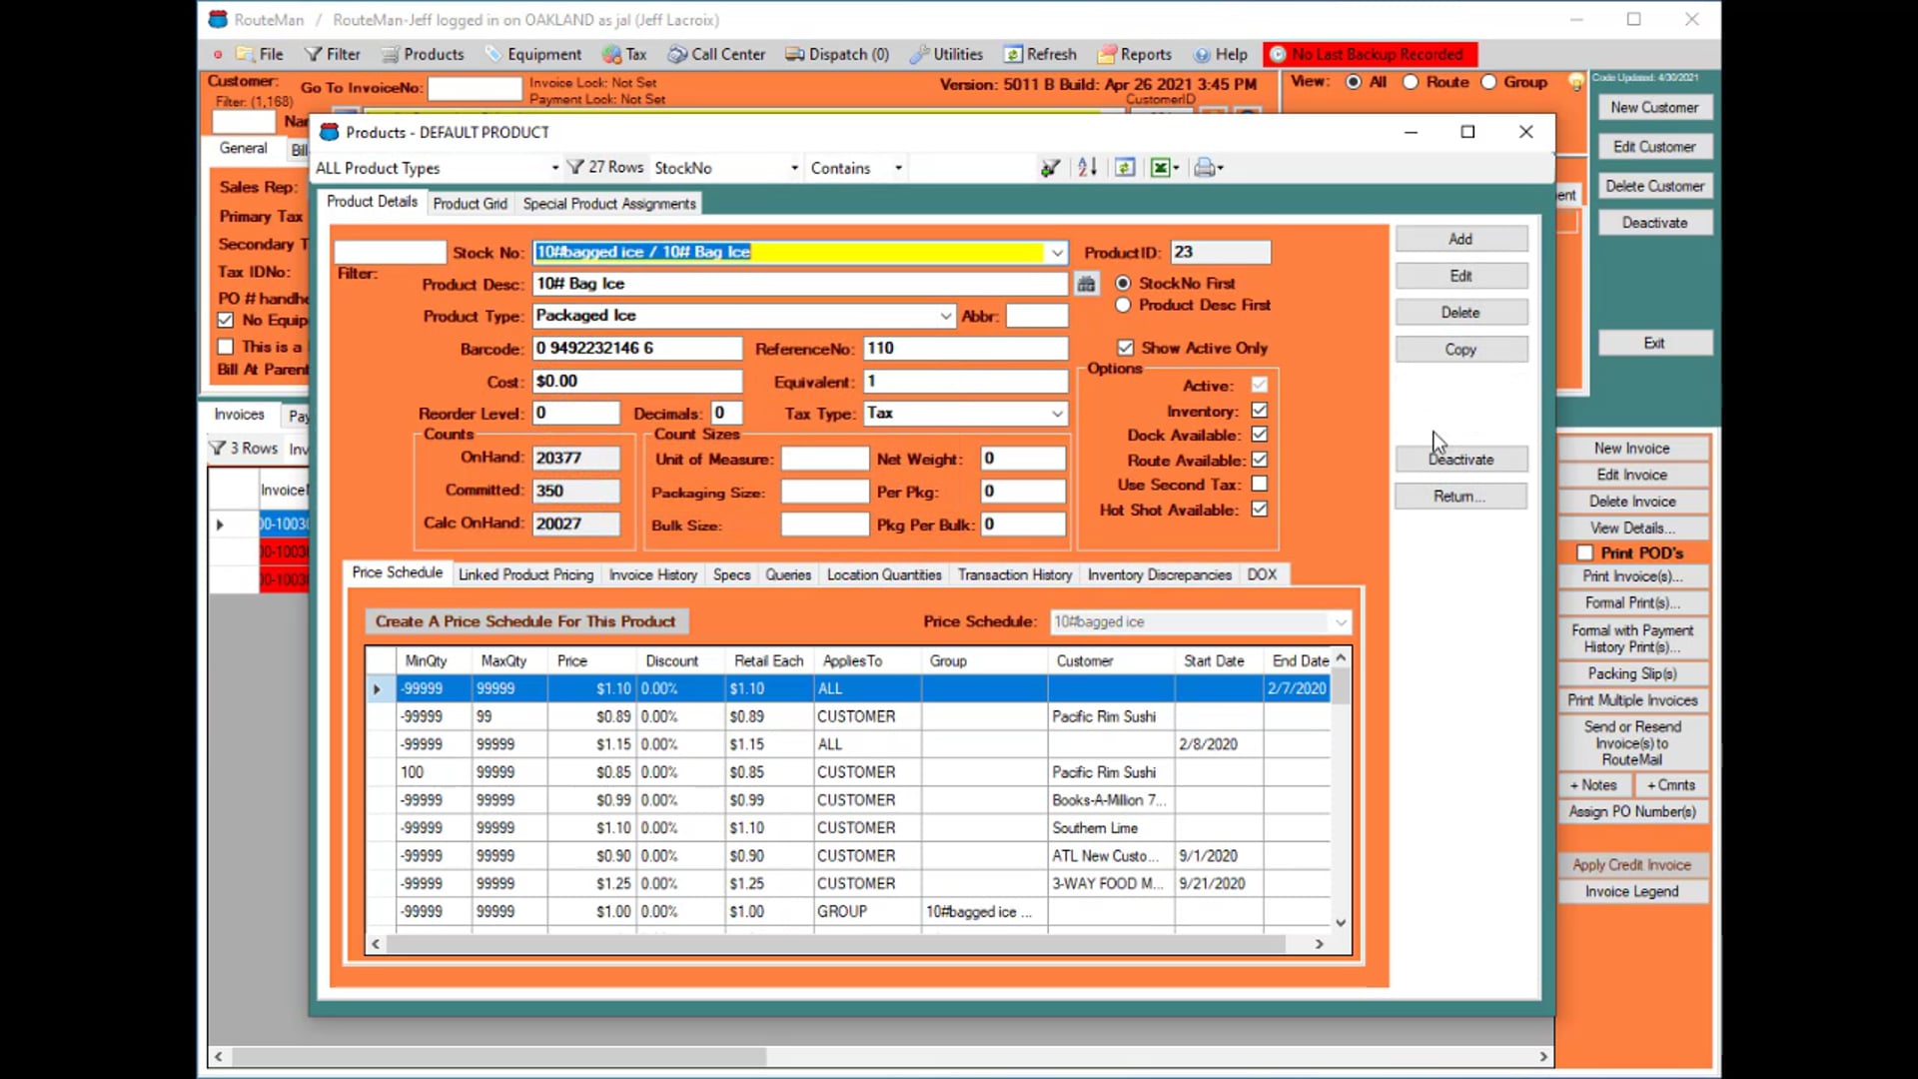
Task: Click the printer icon in Products toolbar
Action: click(1205, 168)
